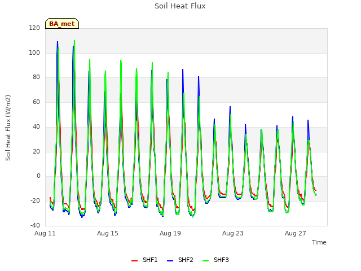
Task: Click the Time axis title
Action: (319, 242)
